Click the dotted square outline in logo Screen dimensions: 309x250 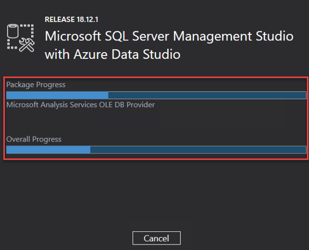pyautogui.click(x=21, y=37)
